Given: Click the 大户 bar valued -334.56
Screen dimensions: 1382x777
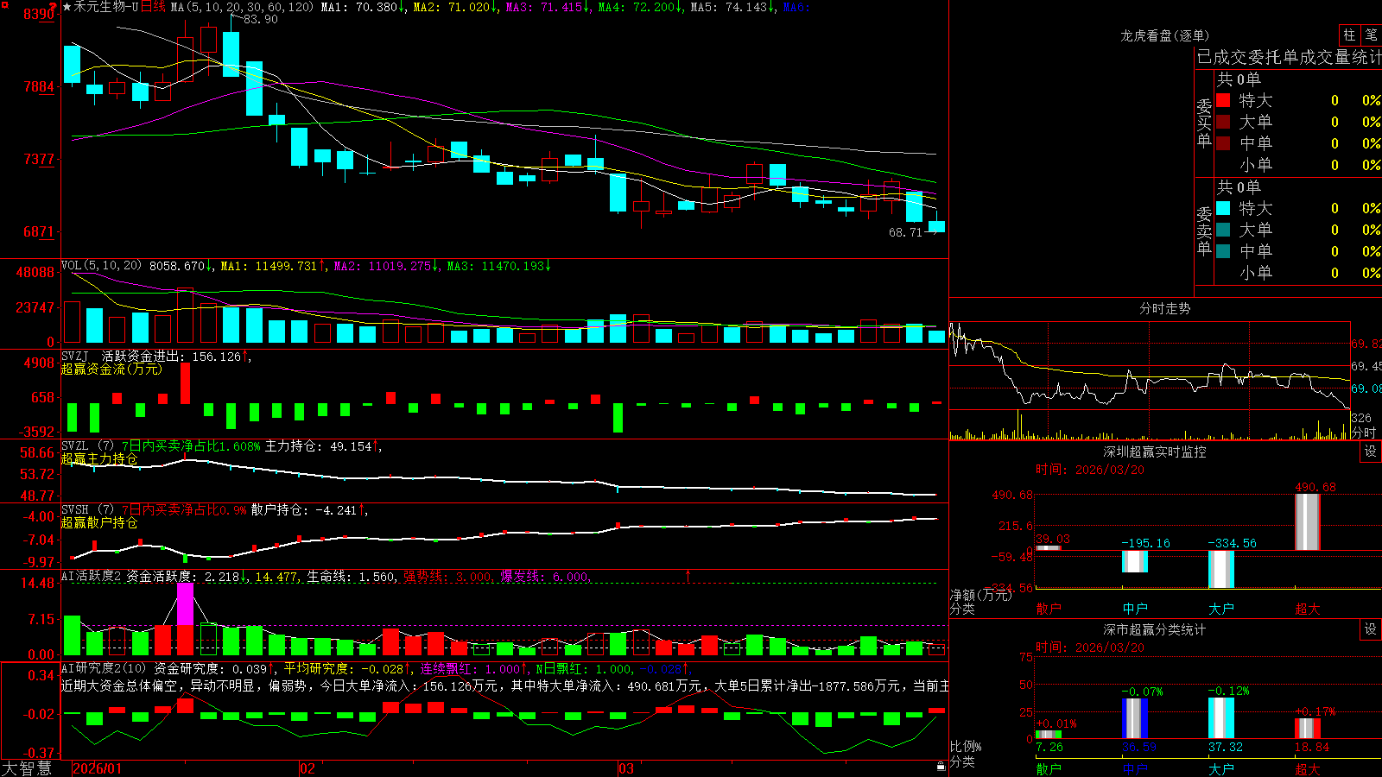Looking at the screenshot, I should point(1221,570).
